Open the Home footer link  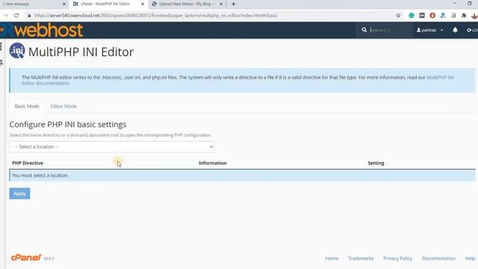pyautogui.click(x=332, y=259)
